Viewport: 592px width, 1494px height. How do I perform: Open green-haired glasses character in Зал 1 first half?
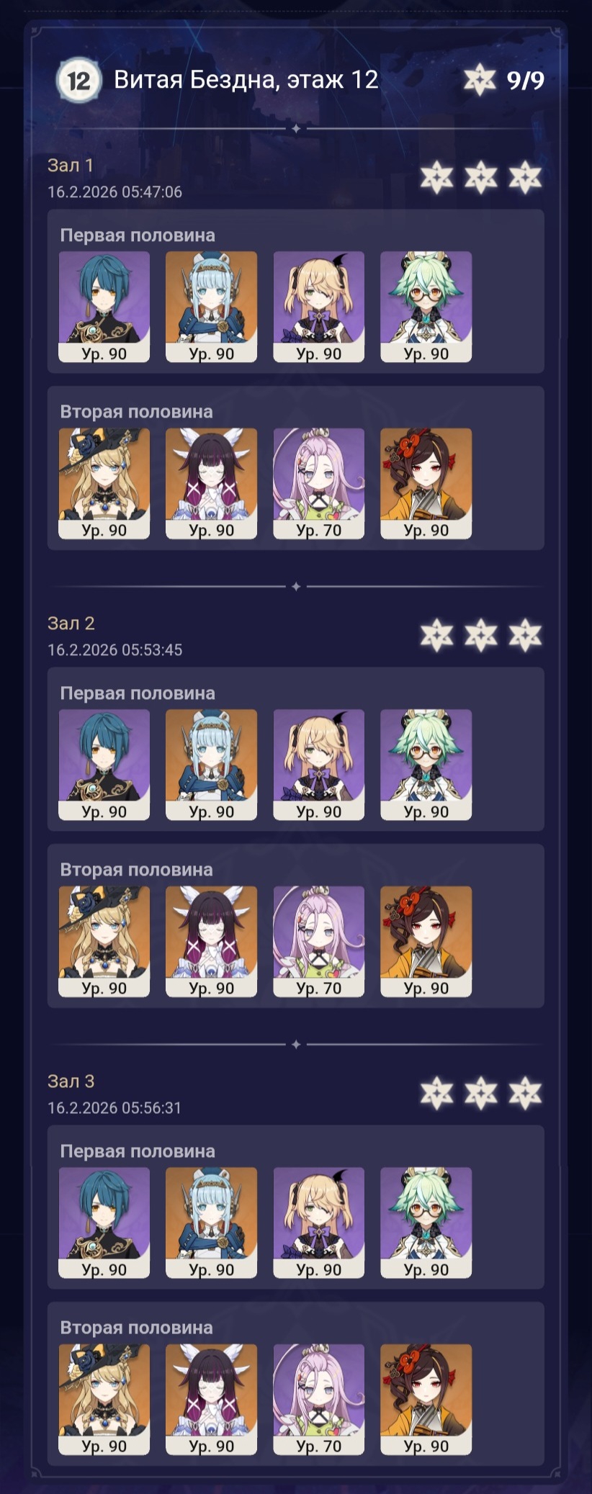[x=426, y=306]
